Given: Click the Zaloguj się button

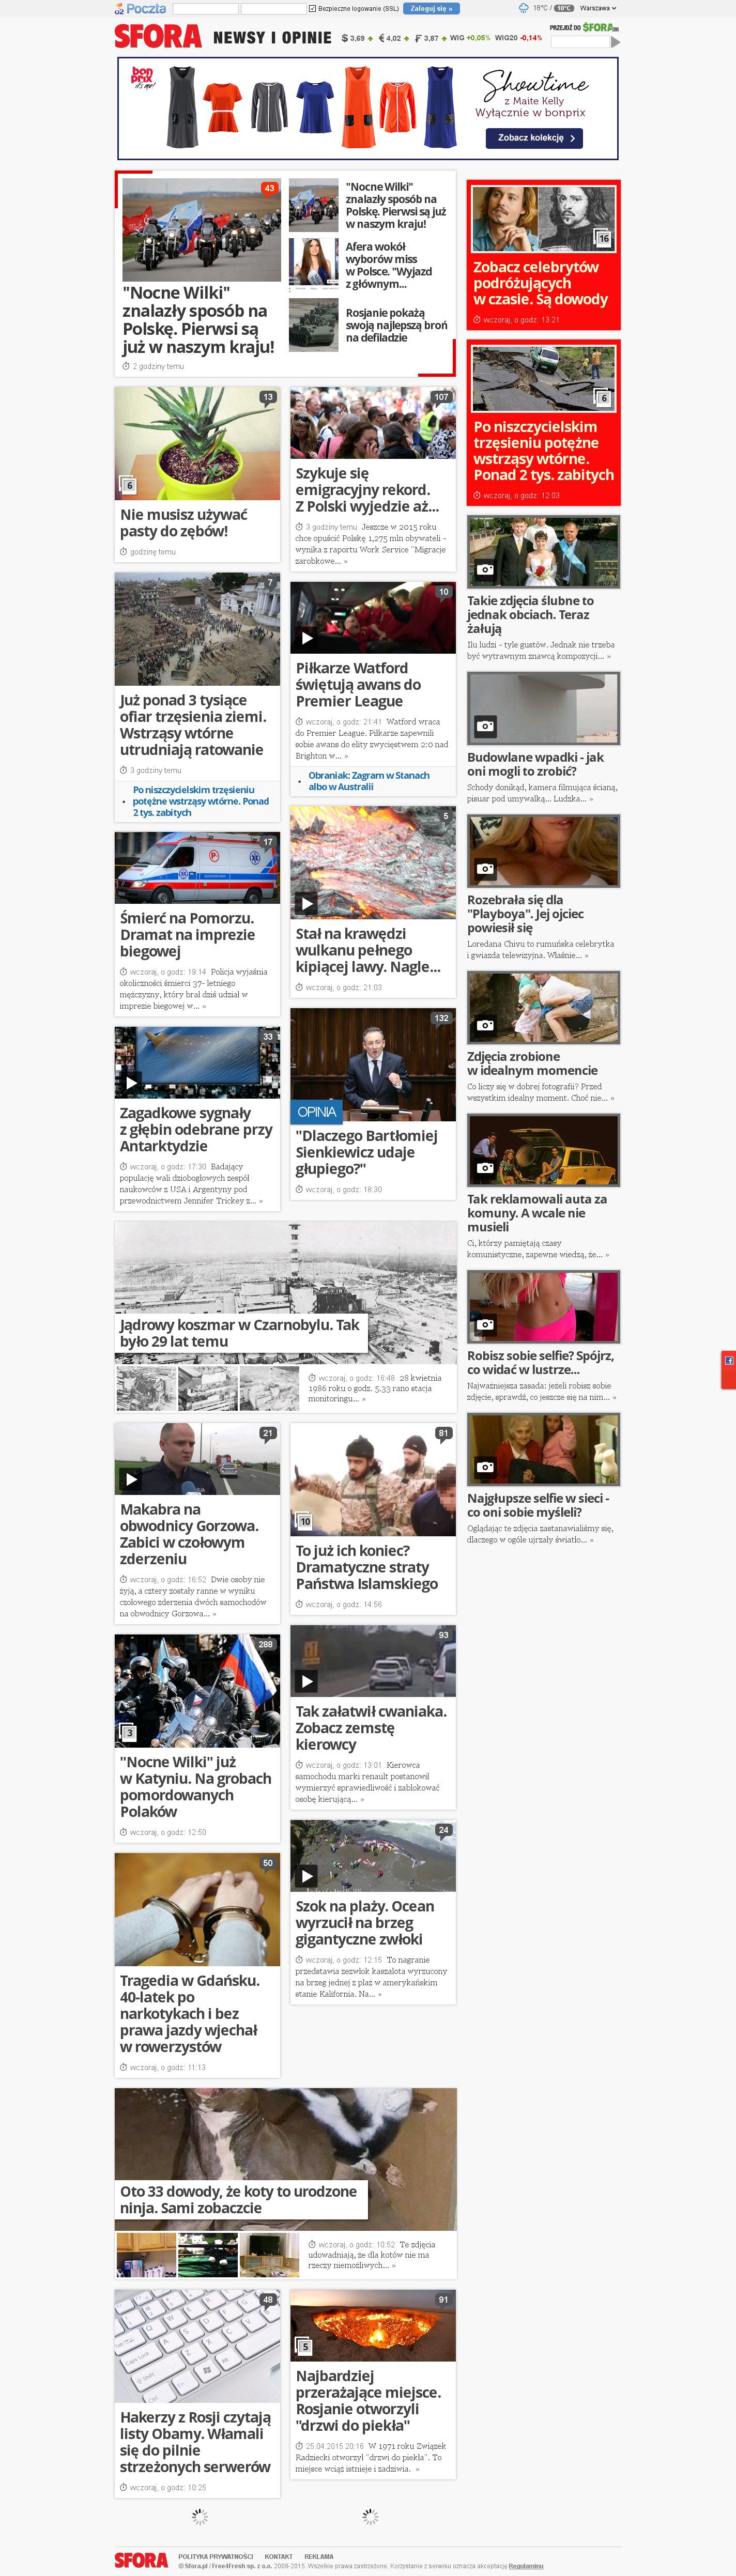Looking at the screenshot, I should pyautogui.click(x=432, y=8).
